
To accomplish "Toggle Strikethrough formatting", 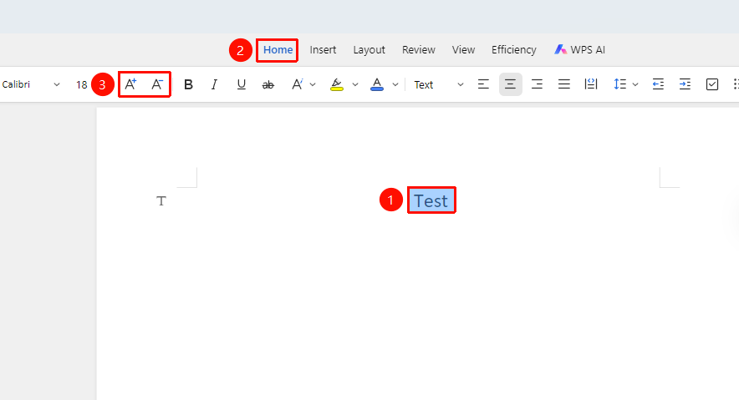I will click(x=268, y=84).
